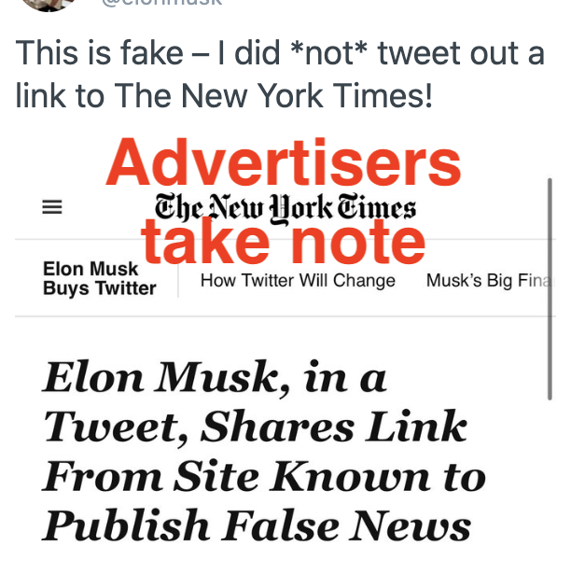
Task: Open the hamburger menu icon
Action: click(x=52, y=209)
